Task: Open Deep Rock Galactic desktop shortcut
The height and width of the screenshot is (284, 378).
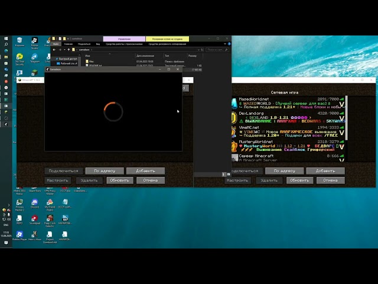Action: (x=50, y=221)
